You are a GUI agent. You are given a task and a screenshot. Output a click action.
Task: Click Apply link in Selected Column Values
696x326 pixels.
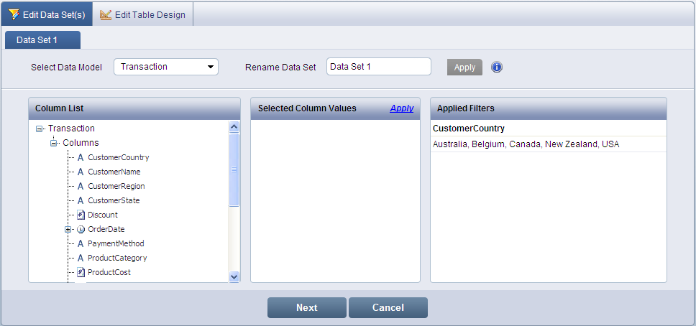pyautogui.click(x=401, y=108)
